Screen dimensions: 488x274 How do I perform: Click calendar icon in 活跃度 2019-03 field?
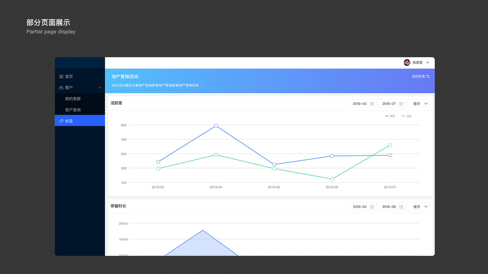(x=372, y=104)
